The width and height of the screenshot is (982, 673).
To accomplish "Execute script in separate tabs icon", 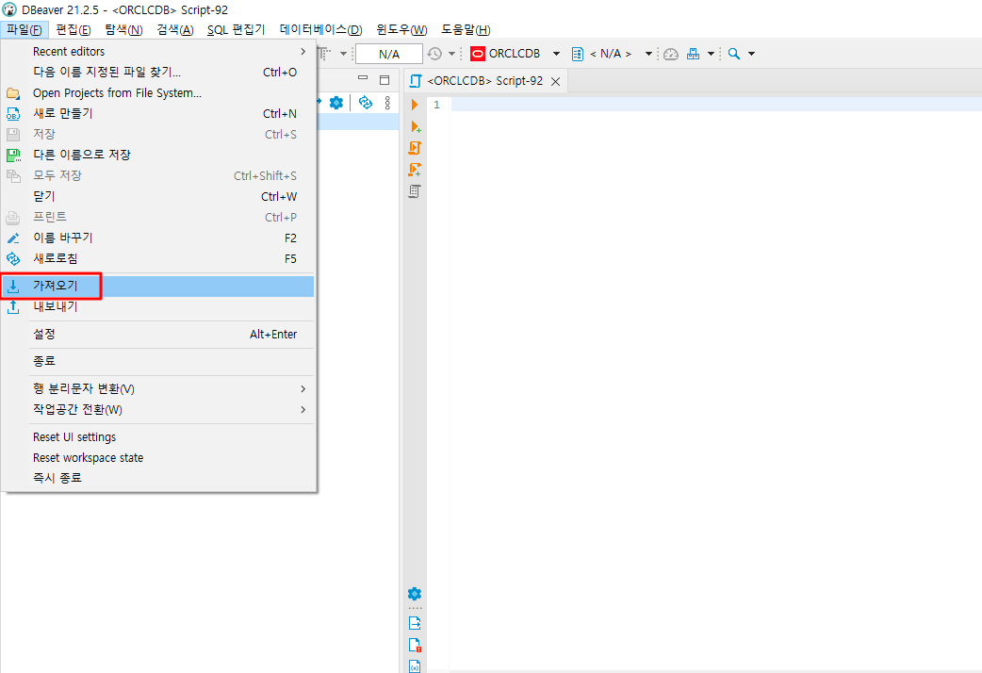I will click(415, 169).
